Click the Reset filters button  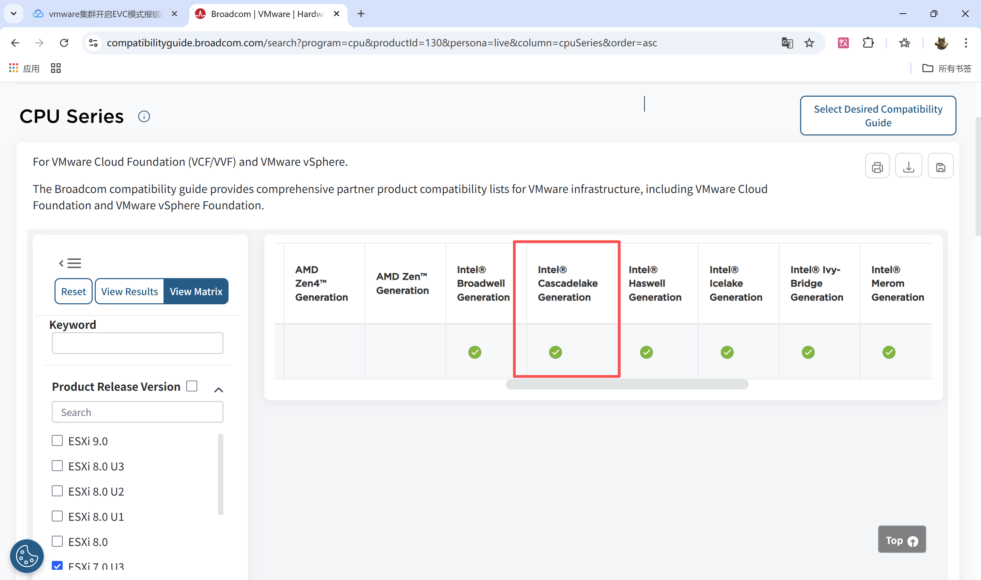(x=73, y=291)
